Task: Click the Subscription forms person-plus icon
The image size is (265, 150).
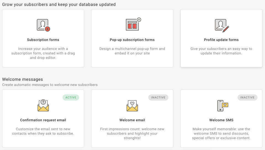Action: 43,25
